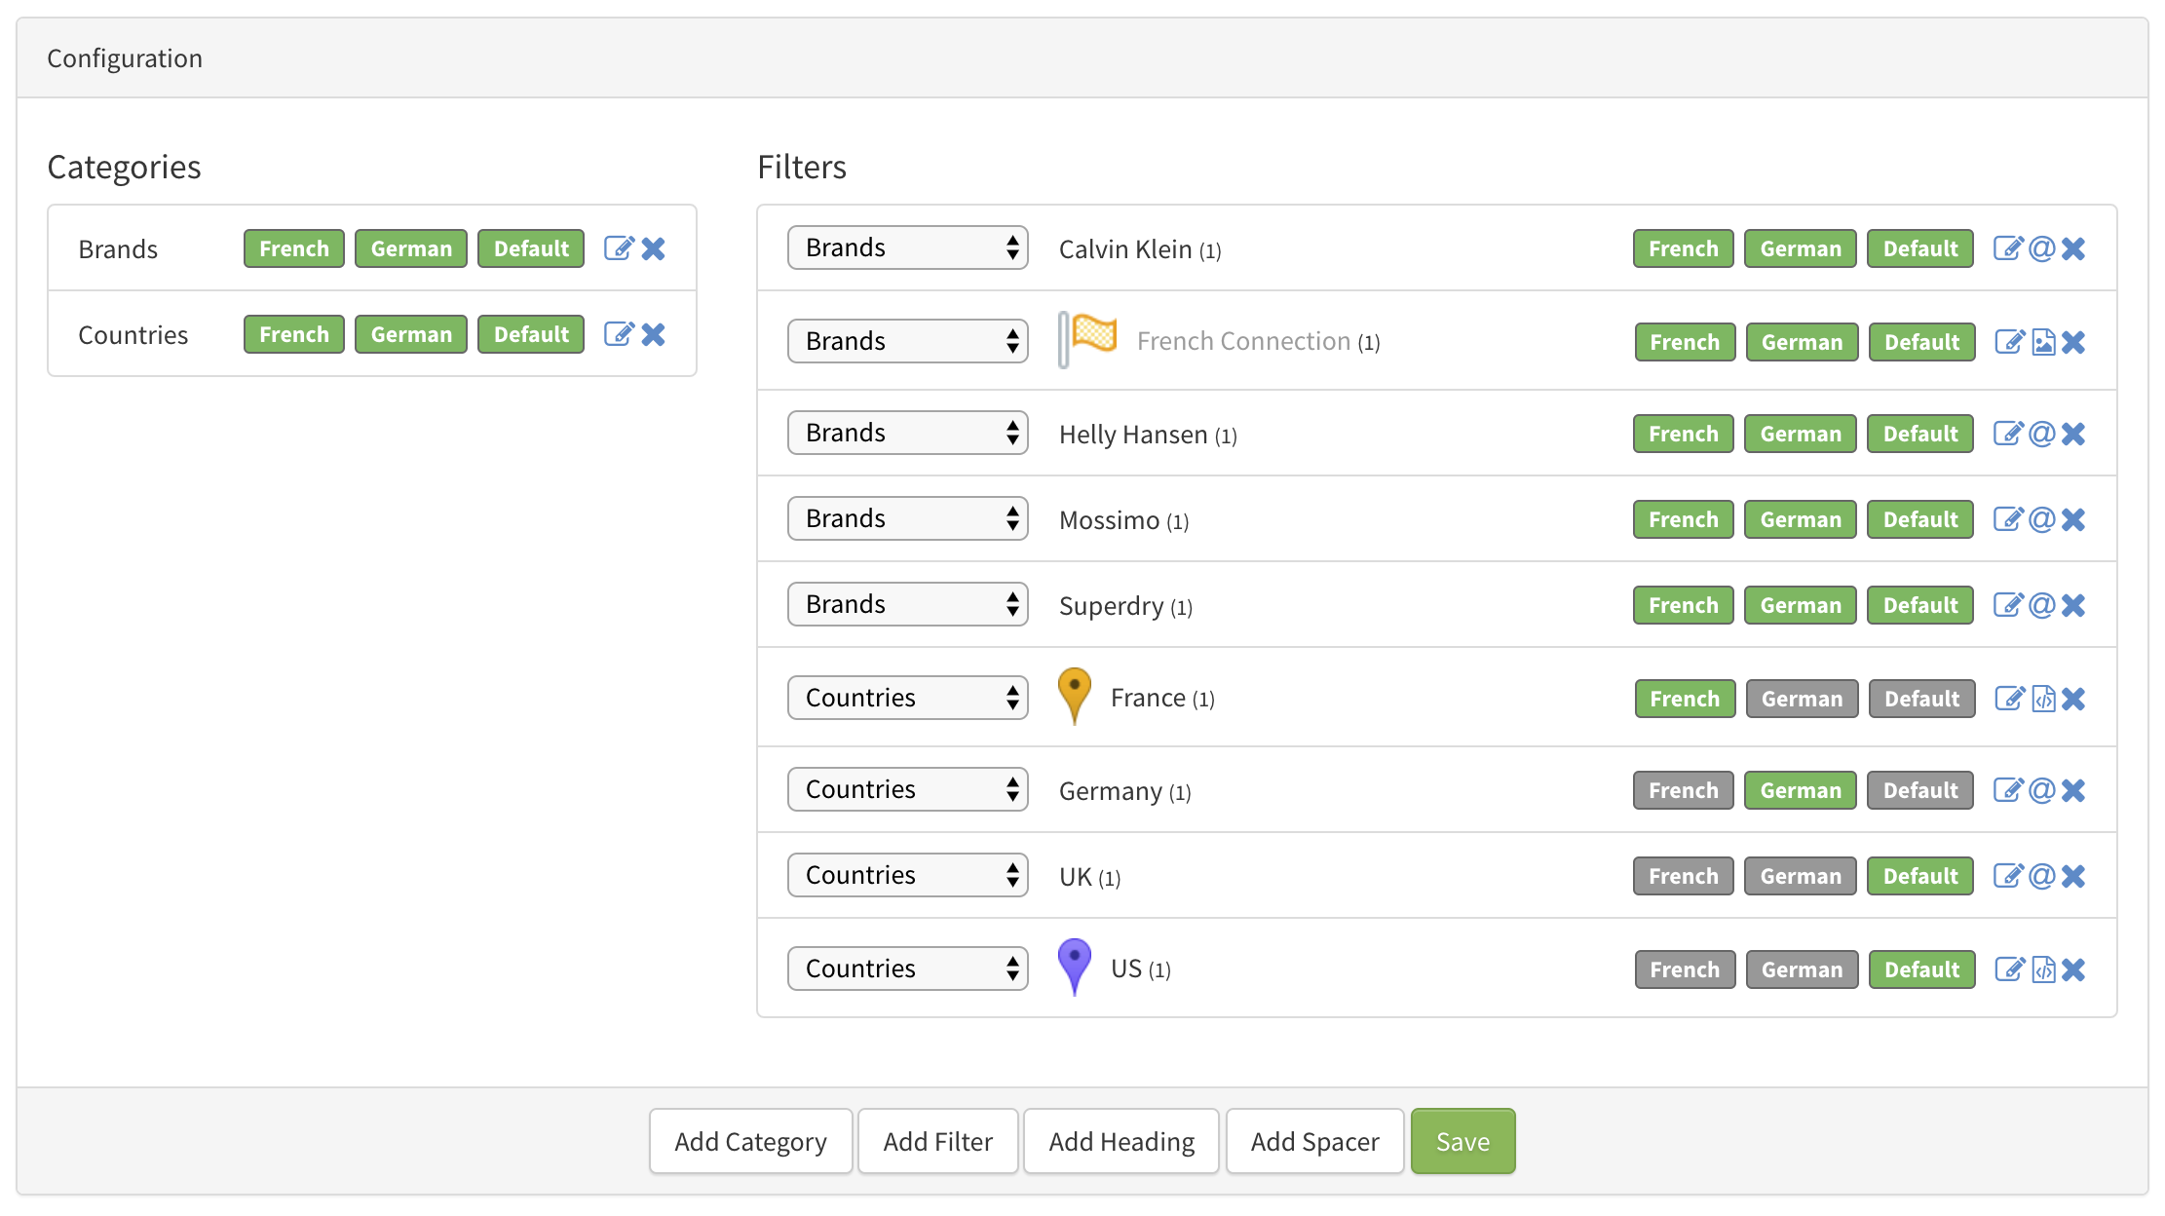Screen dimensions: 2165x1216
Task: Toggle German on the France filter
Action: click(1803, 699)
